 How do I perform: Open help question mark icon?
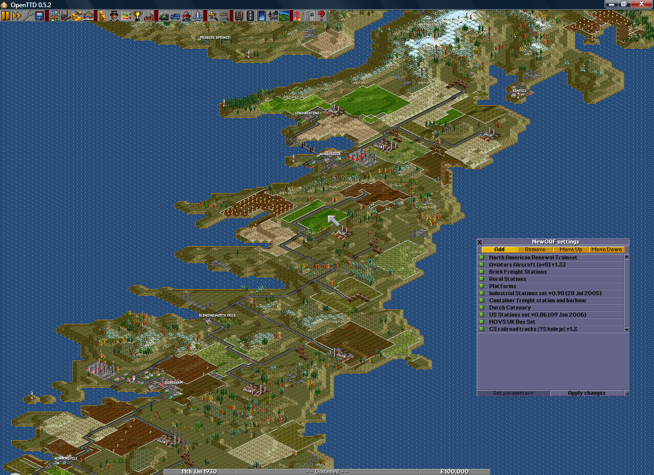tap(321, 16)
